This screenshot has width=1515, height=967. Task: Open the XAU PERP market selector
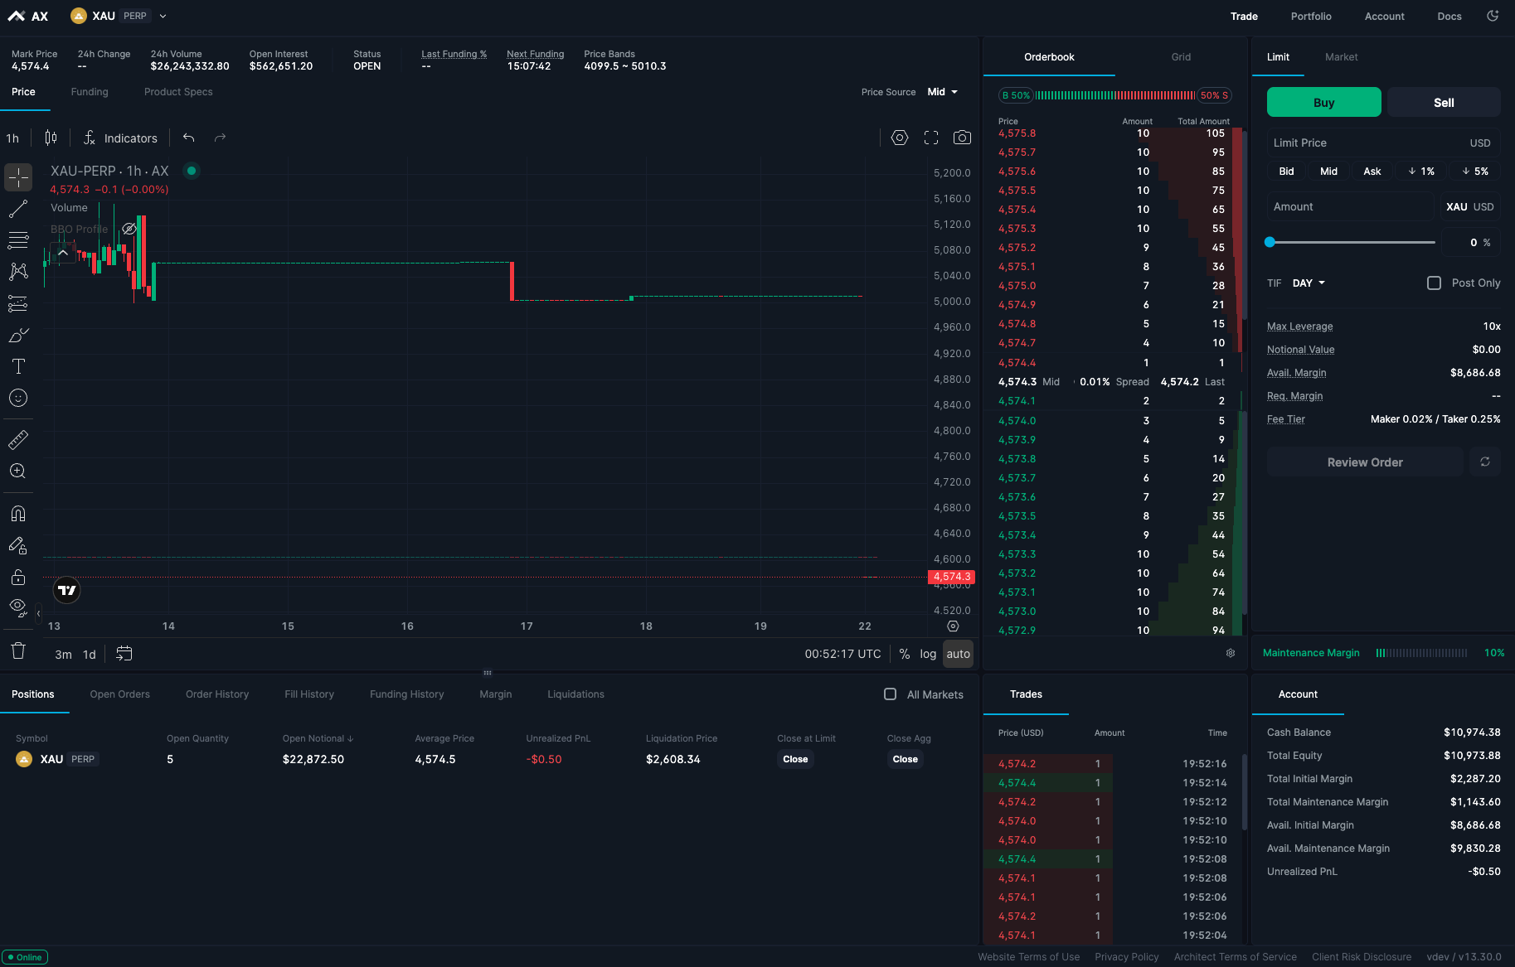click(118, 16)
